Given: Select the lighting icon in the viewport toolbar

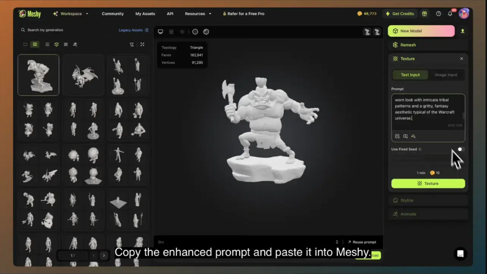Looking at the screenshot, I should pos(182,32).
